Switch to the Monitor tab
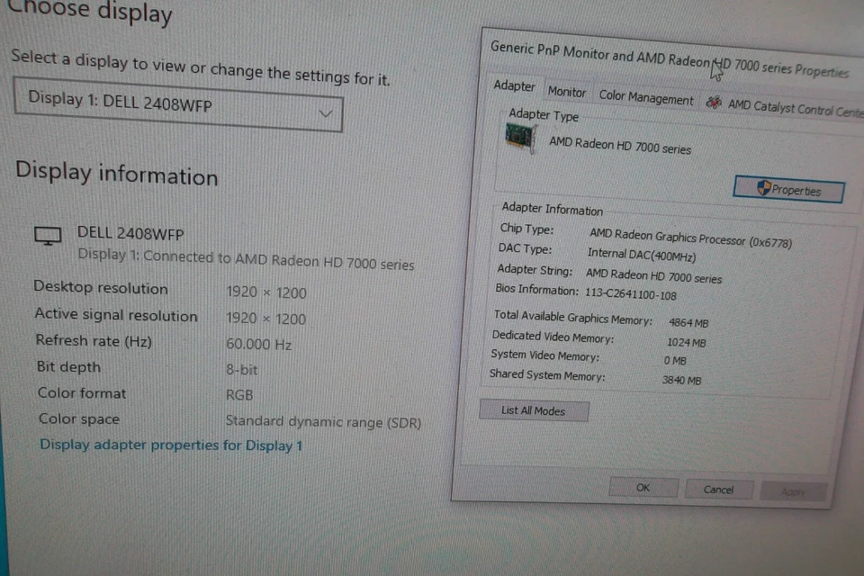The height and width of the screenshot is (576, 864). click(x=566, y=92)
